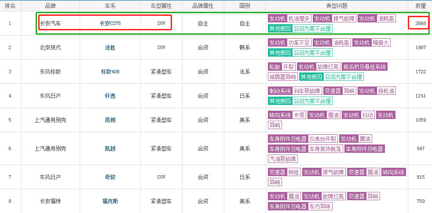This screenshot has height=213, width=432.
Task: Select 变速器 异响 tag in the 轩逸 row
Action: pos(340,91)
